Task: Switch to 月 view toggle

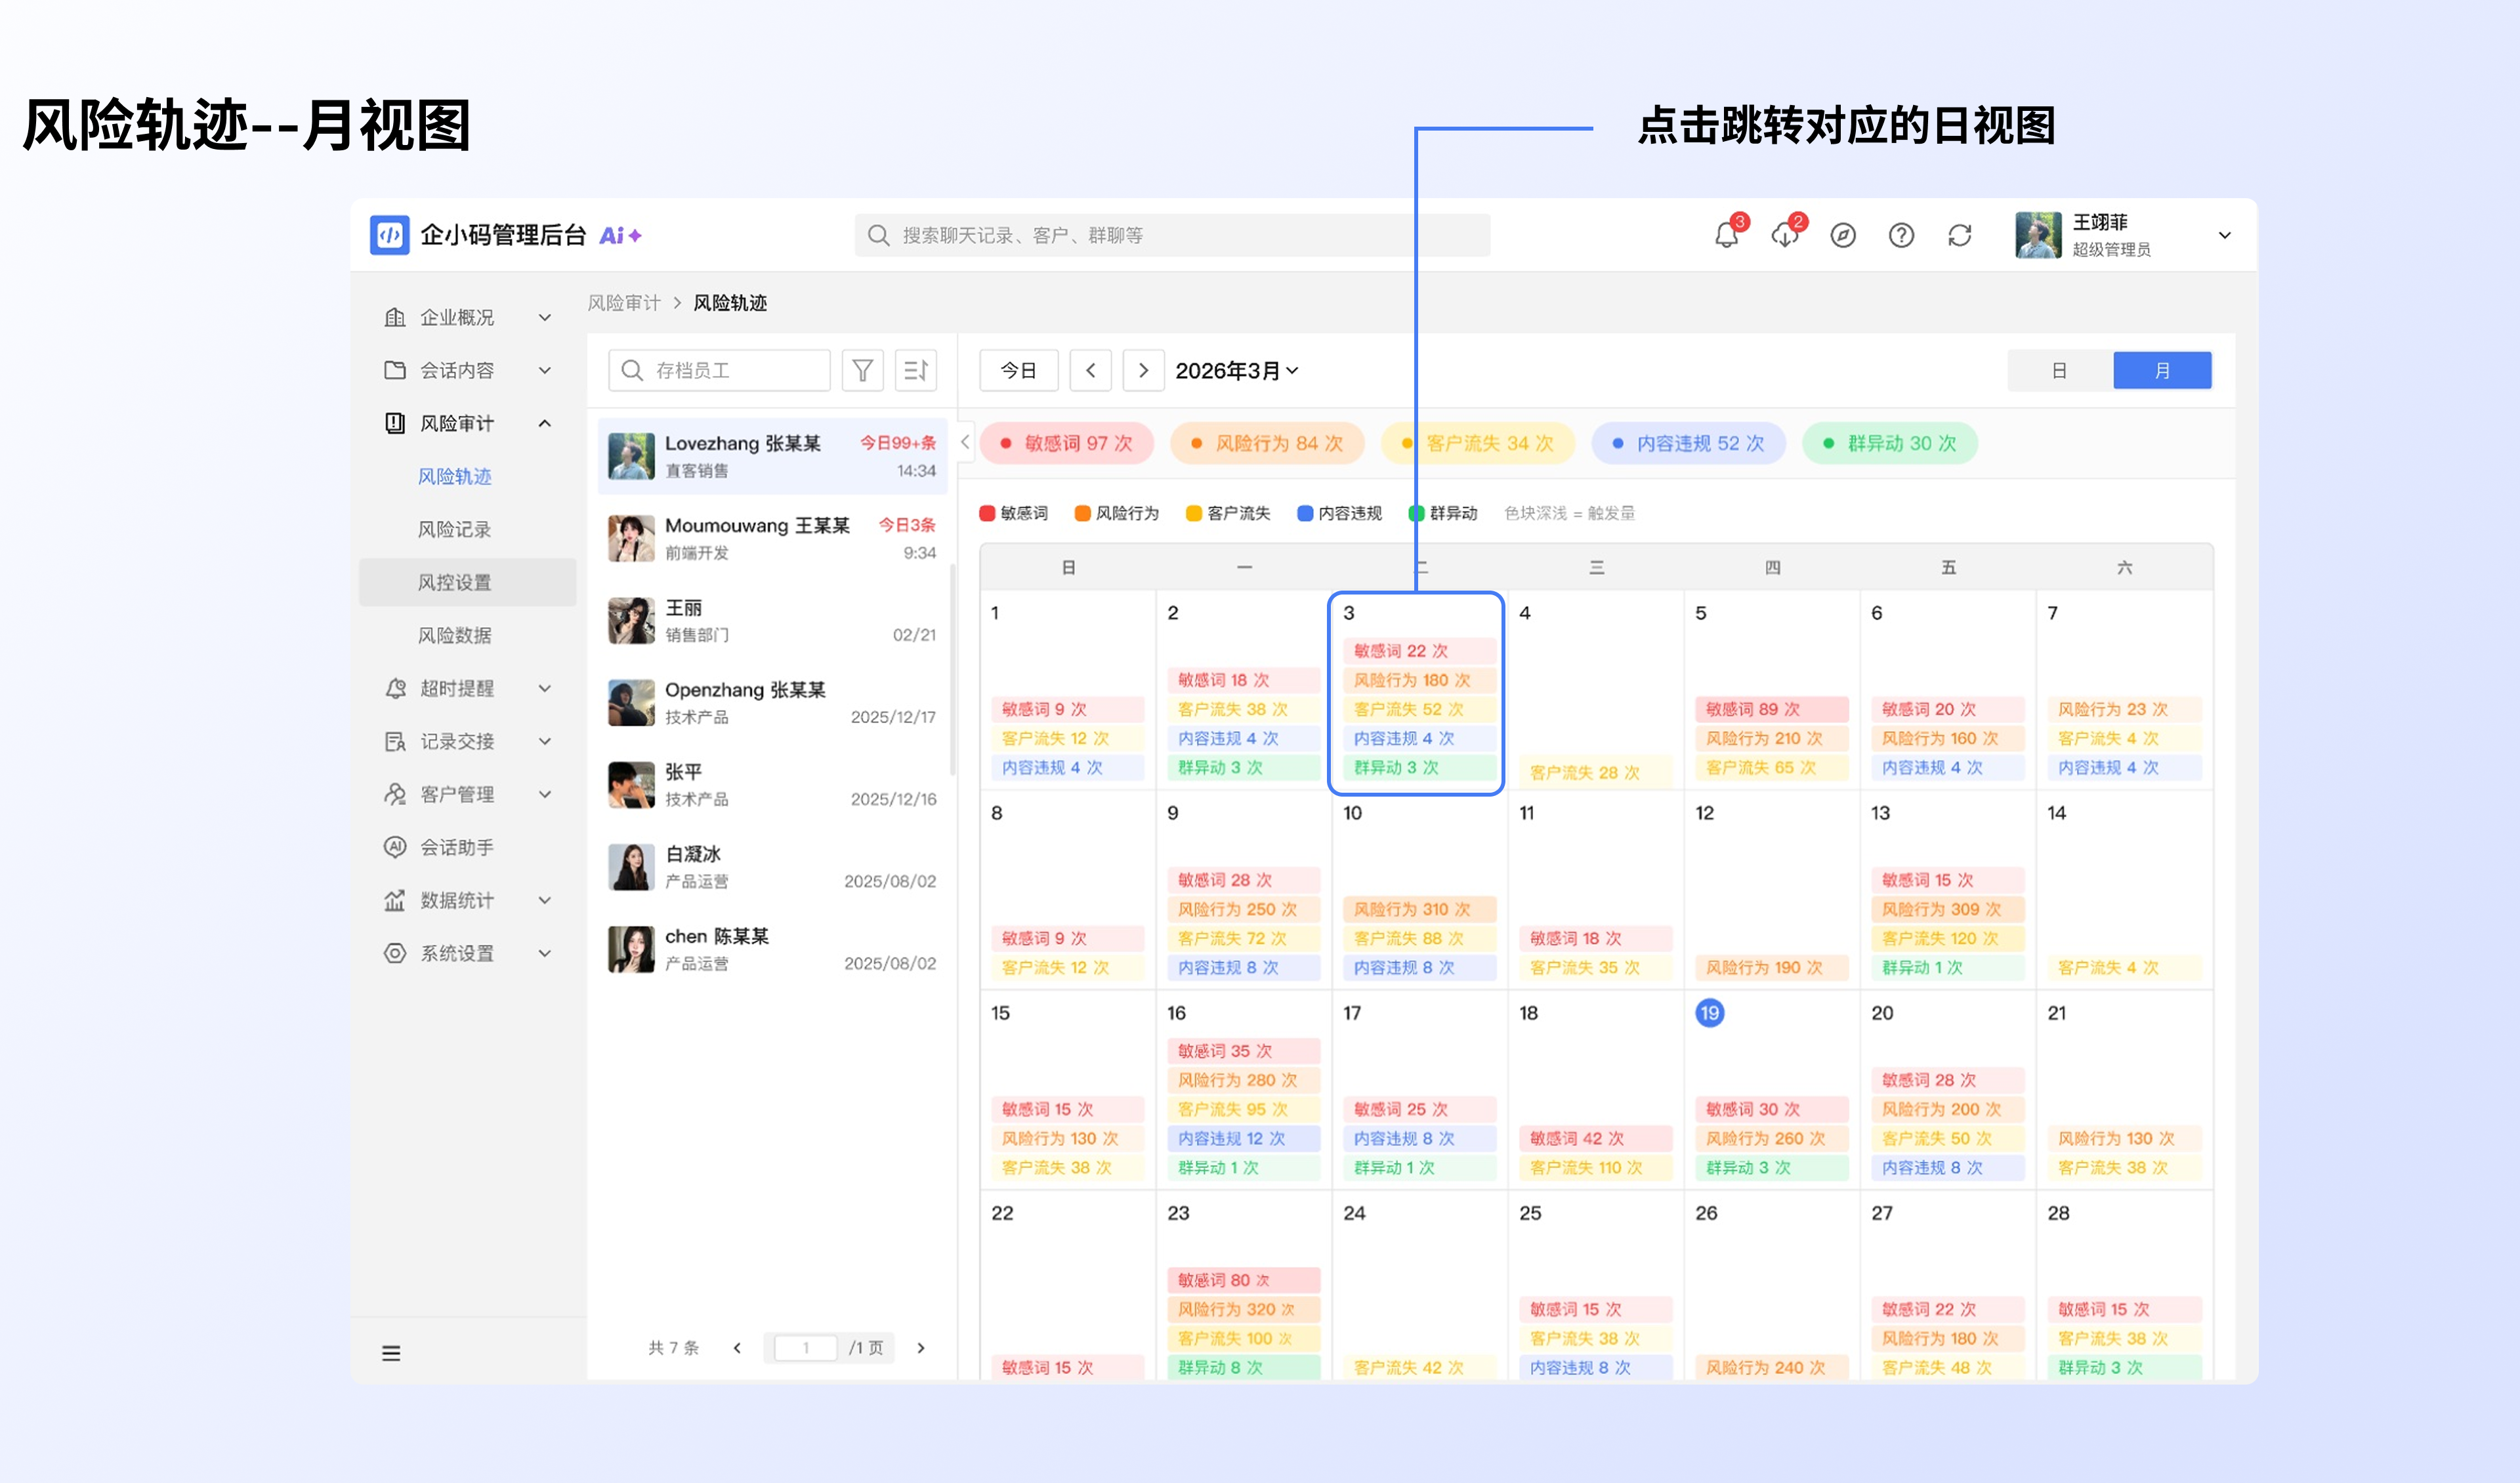Action: click(2162, 370)
